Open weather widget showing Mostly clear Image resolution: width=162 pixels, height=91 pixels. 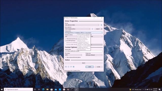[x=135, y=89]
